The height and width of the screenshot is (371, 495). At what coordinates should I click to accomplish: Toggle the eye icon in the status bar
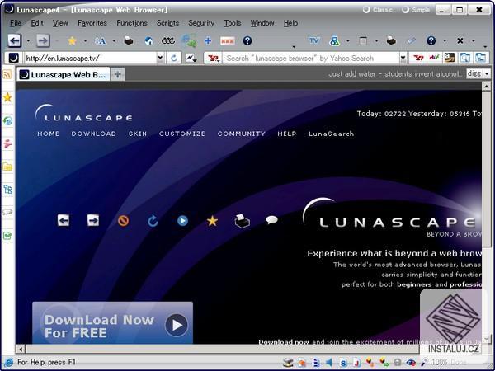(x=411, y=363)
